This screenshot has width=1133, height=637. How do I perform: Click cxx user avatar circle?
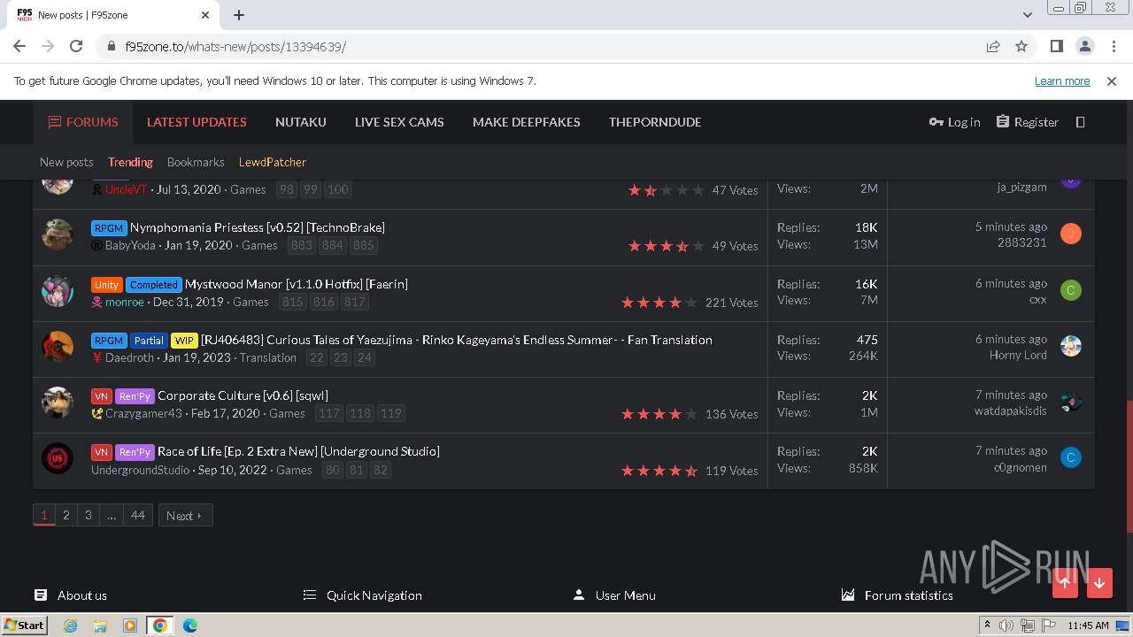[1070, 290]
